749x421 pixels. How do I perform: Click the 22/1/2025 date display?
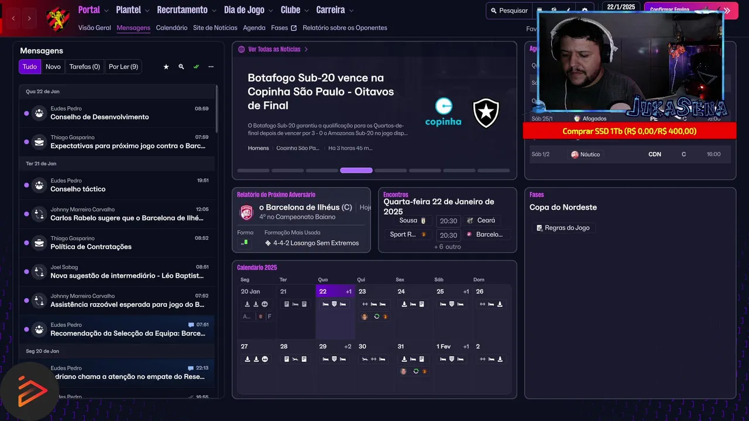pyautogui.click(x=621, y=7)
